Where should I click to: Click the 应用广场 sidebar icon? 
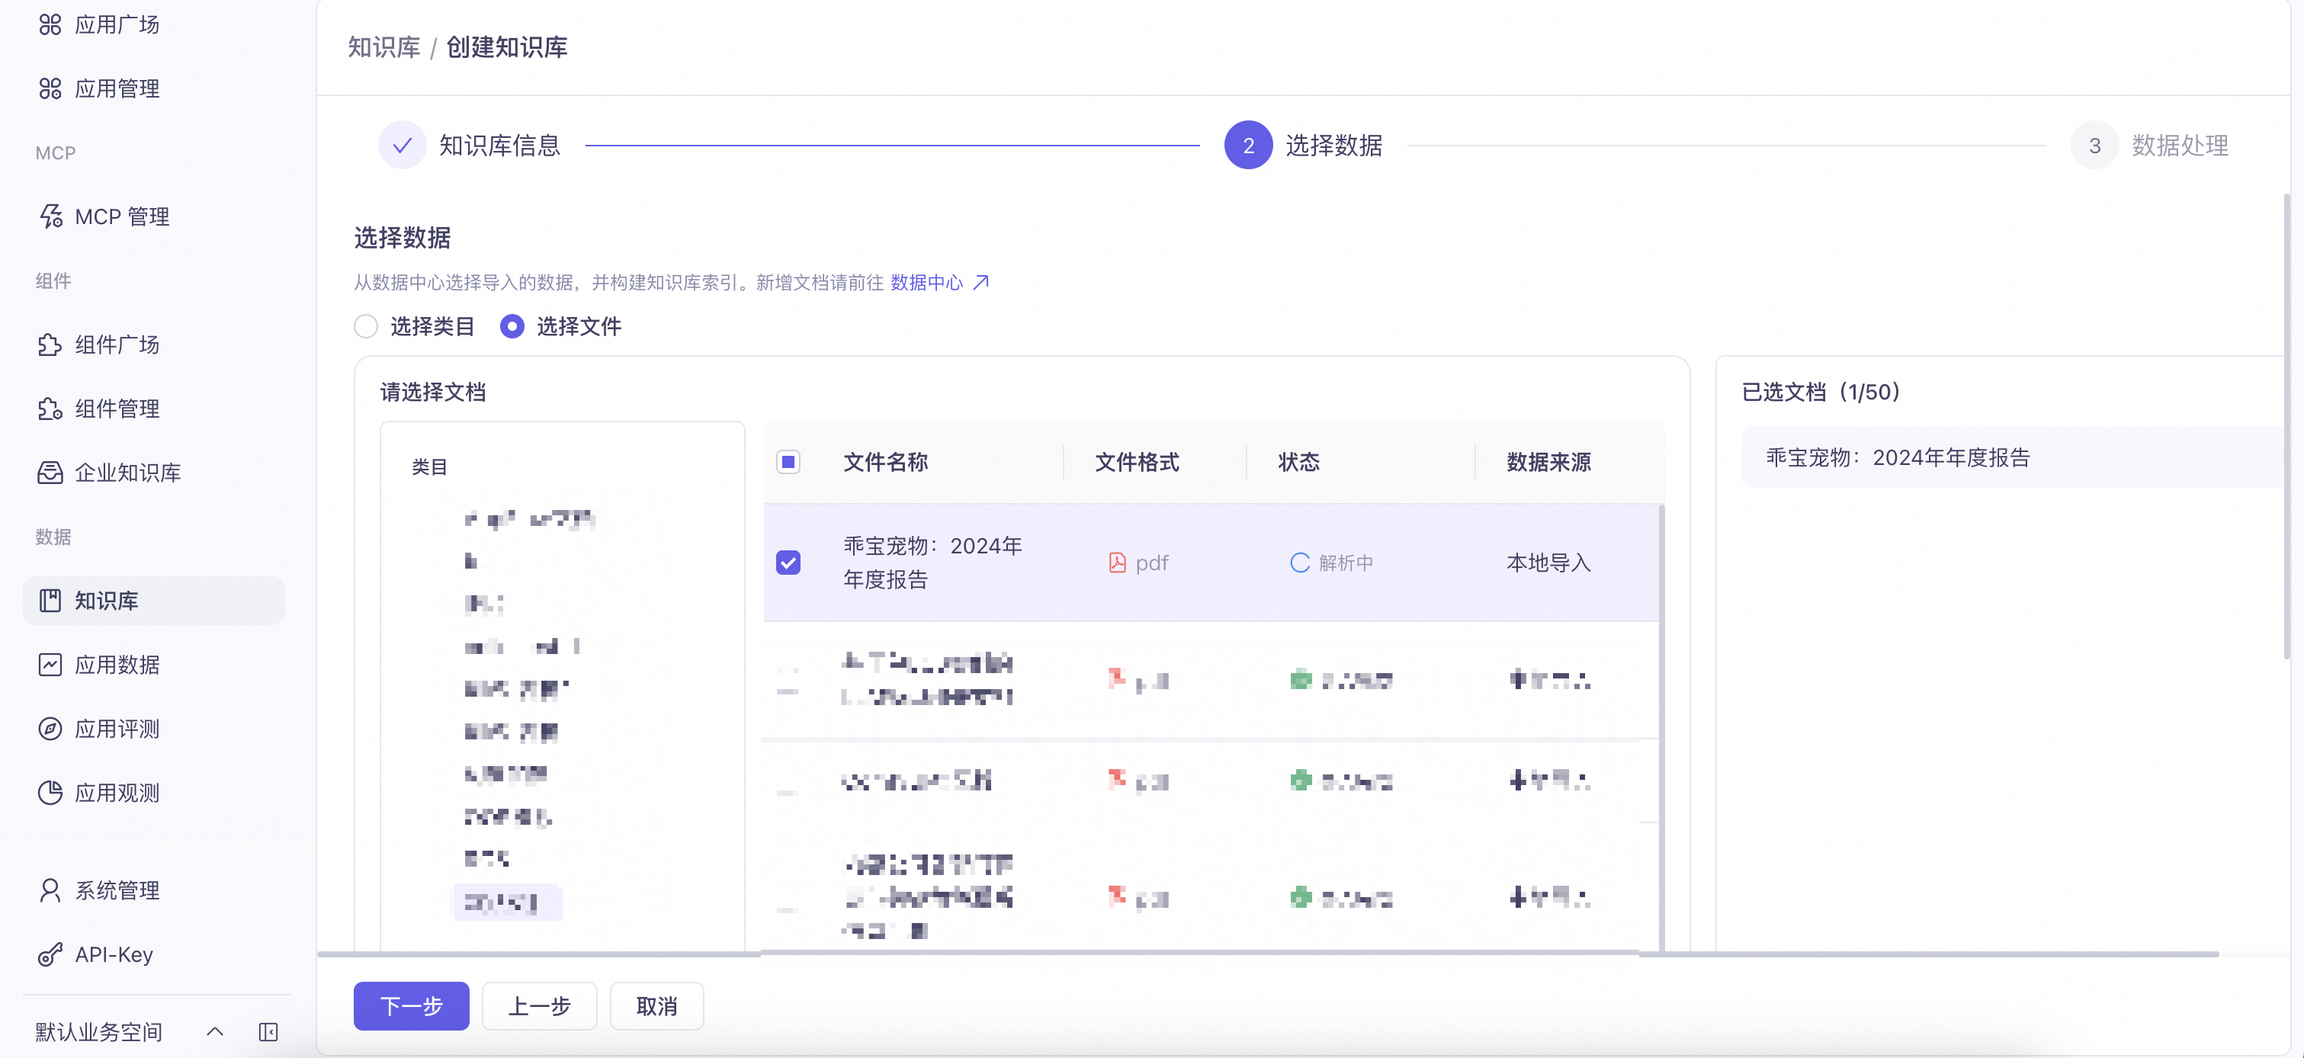[x=50, y=24]
